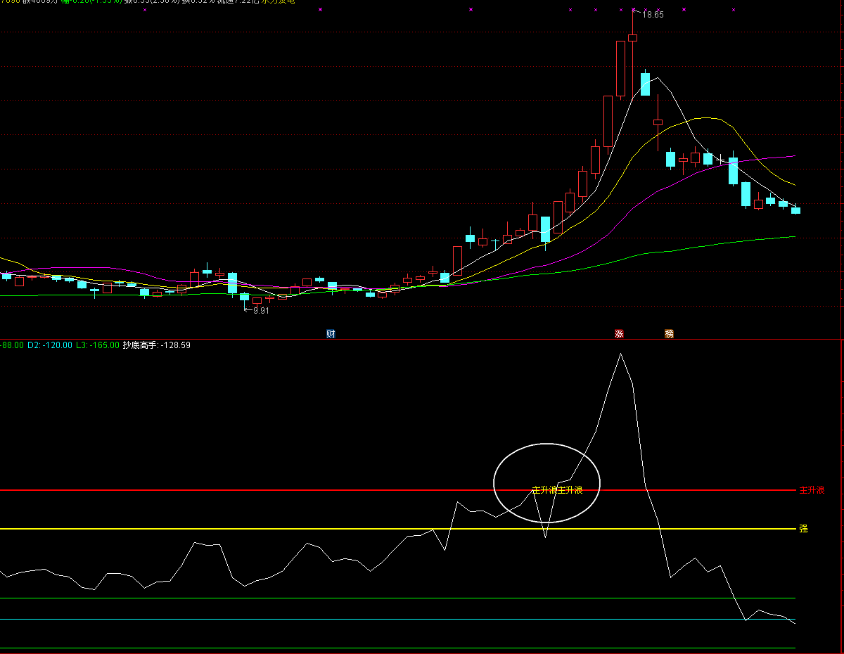The height and width of the screenshot is (654, 844).
Task: Click the red 主升浪 label at right edge
Action: (812, 490)
